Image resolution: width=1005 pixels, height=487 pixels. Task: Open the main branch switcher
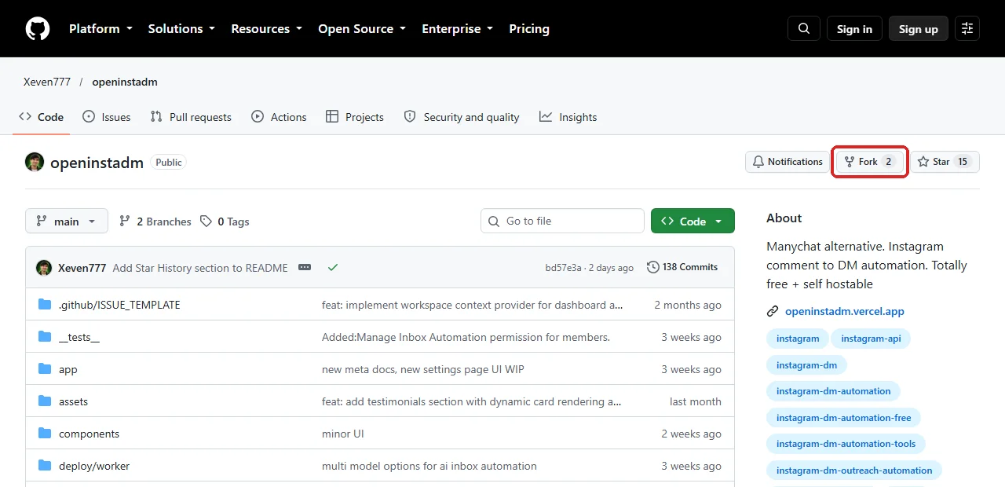pyautogui.click(x=66, y=222)
